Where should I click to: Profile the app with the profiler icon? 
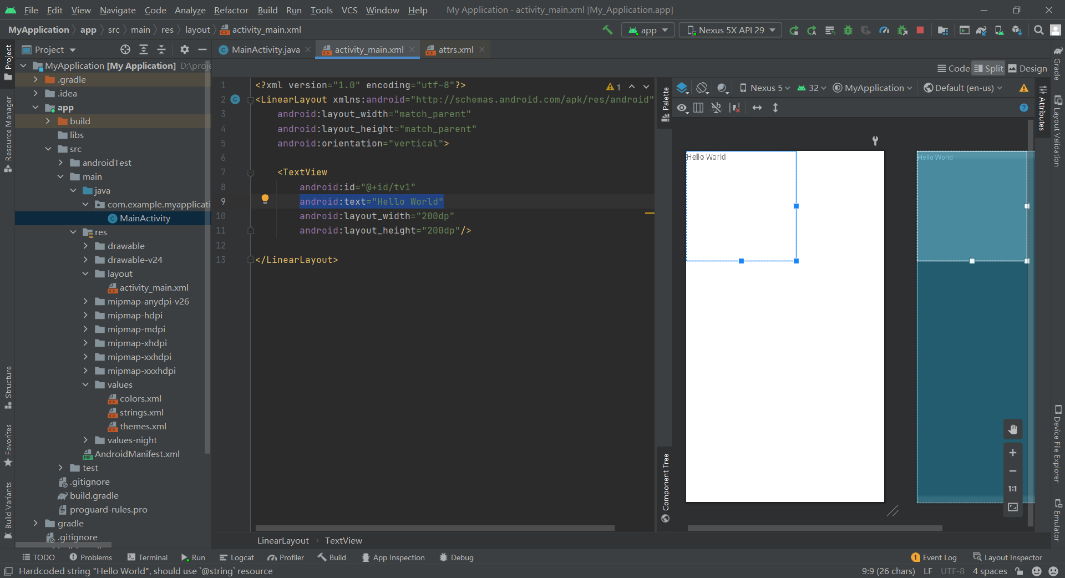(884, 30)
